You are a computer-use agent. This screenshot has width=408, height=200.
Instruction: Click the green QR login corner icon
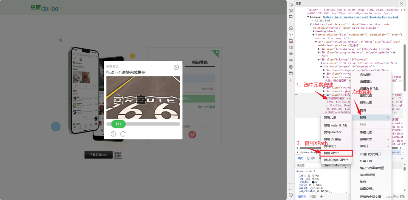215,54
